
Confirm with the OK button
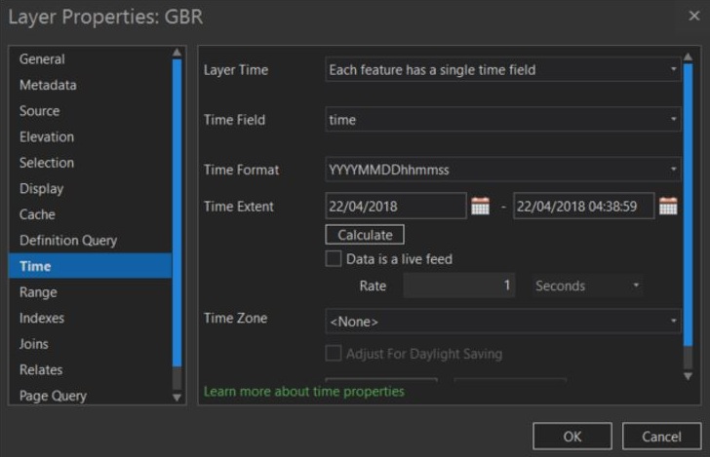pos(572,437)
